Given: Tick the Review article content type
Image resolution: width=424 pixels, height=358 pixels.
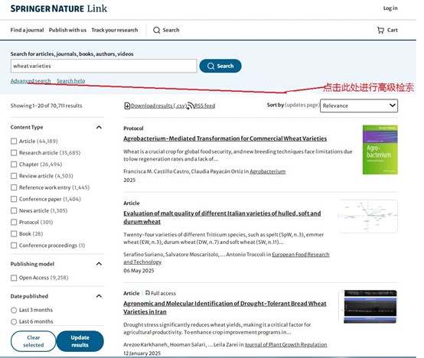Looking at the screenshot, I should tap(14, 176).
